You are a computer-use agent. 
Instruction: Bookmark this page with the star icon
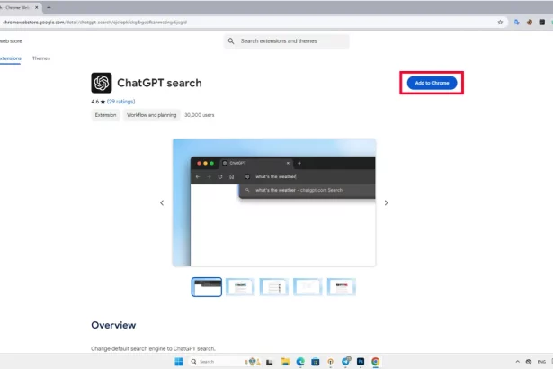(x=500, y=22)
